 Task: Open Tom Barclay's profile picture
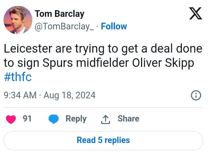click(18, 20)
